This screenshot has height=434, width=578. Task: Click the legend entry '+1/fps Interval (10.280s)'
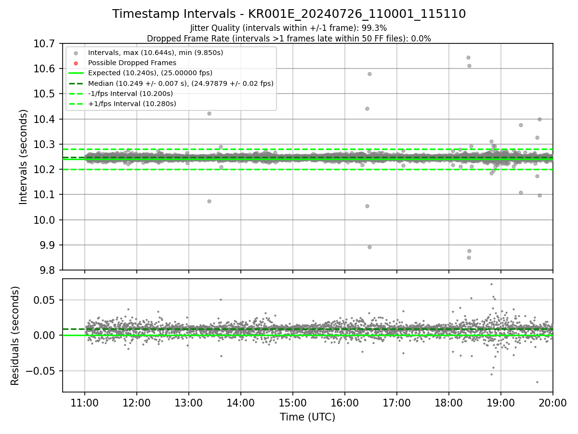[132, 104]
